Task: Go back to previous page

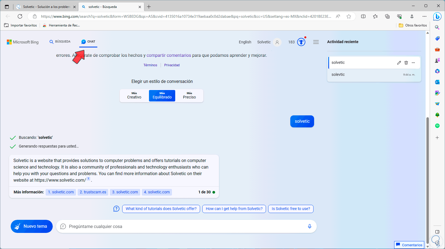Action: [8, 16]
